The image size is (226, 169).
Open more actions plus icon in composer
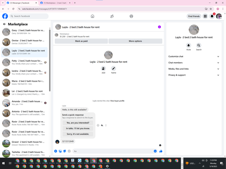pos(56,151)
